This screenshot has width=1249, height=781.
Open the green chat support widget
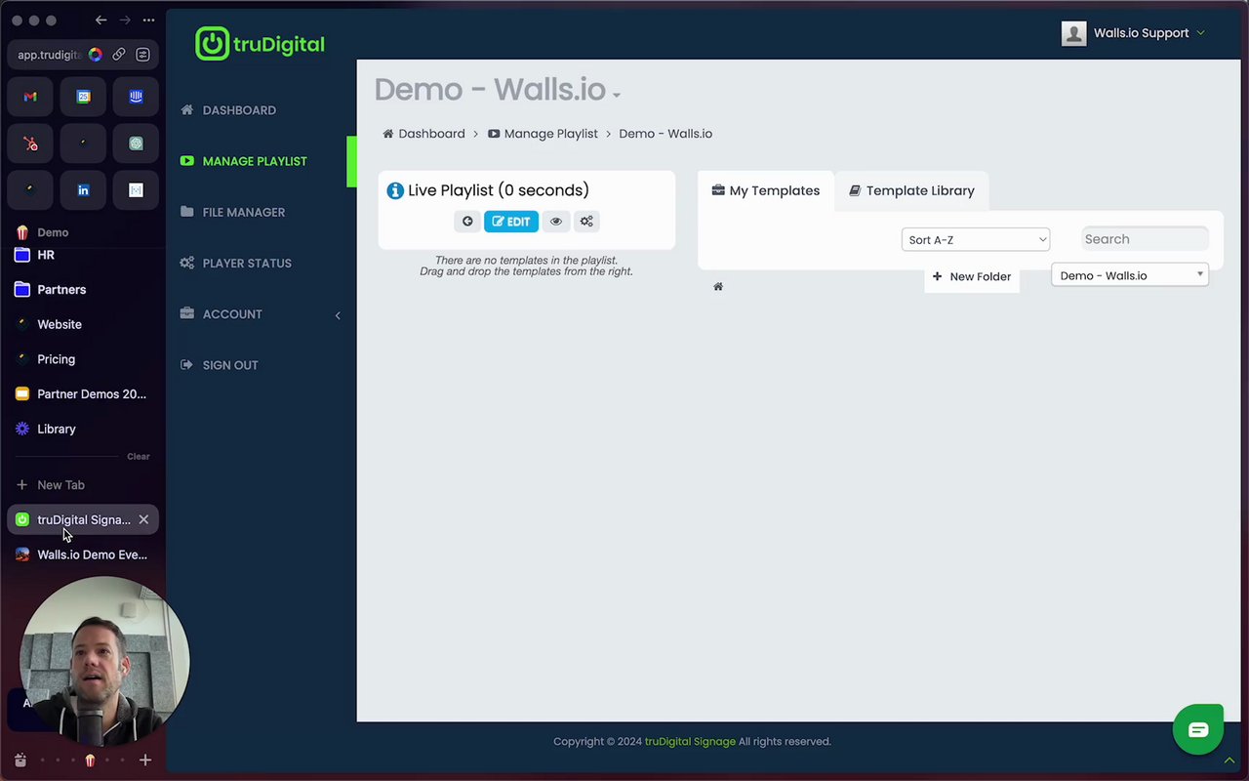point(1198,729)
